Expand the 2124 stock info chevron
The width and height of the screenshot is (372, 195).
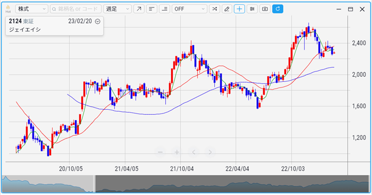pyautogui.click(x=98, y=22)
